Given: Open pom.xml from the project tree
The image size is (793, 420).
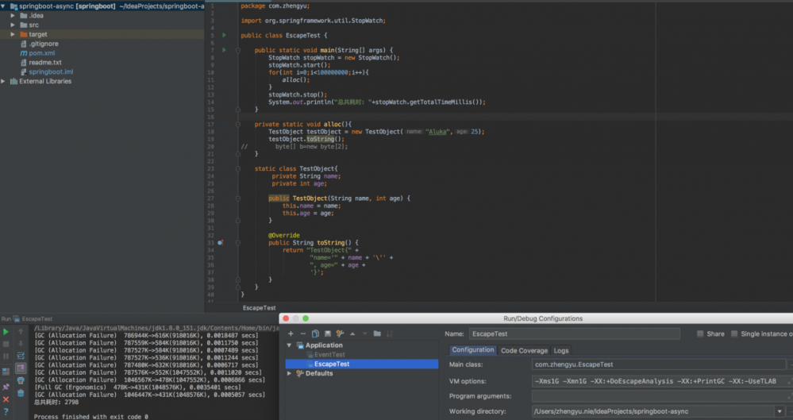Looking at the screenshot, I should point(41,53).
